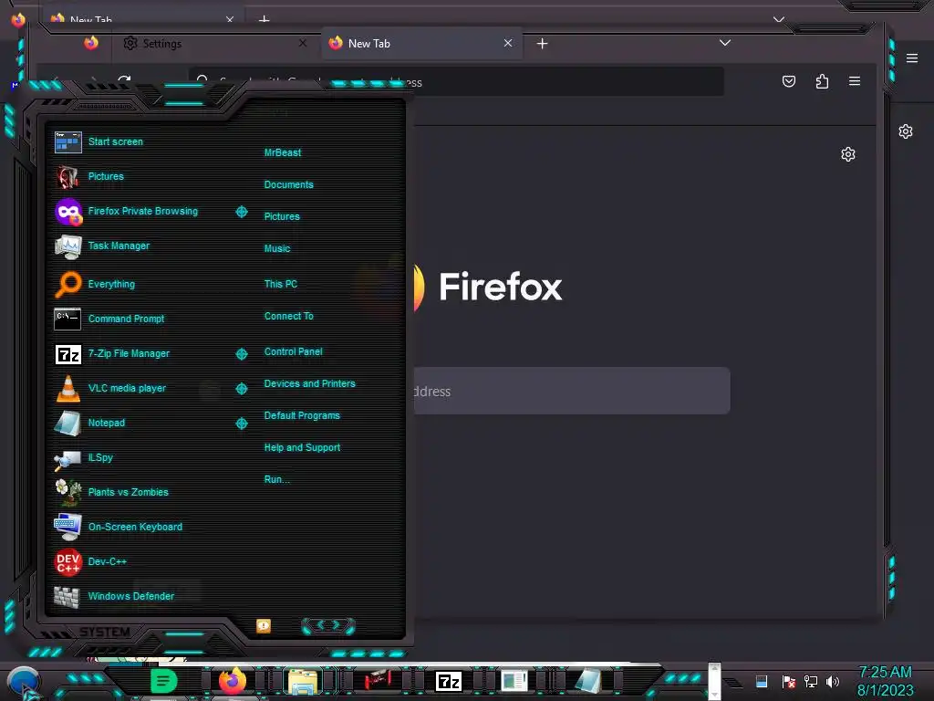Open the Notepad icon on the taskbar
934x701 pixels.
(588, 681)
